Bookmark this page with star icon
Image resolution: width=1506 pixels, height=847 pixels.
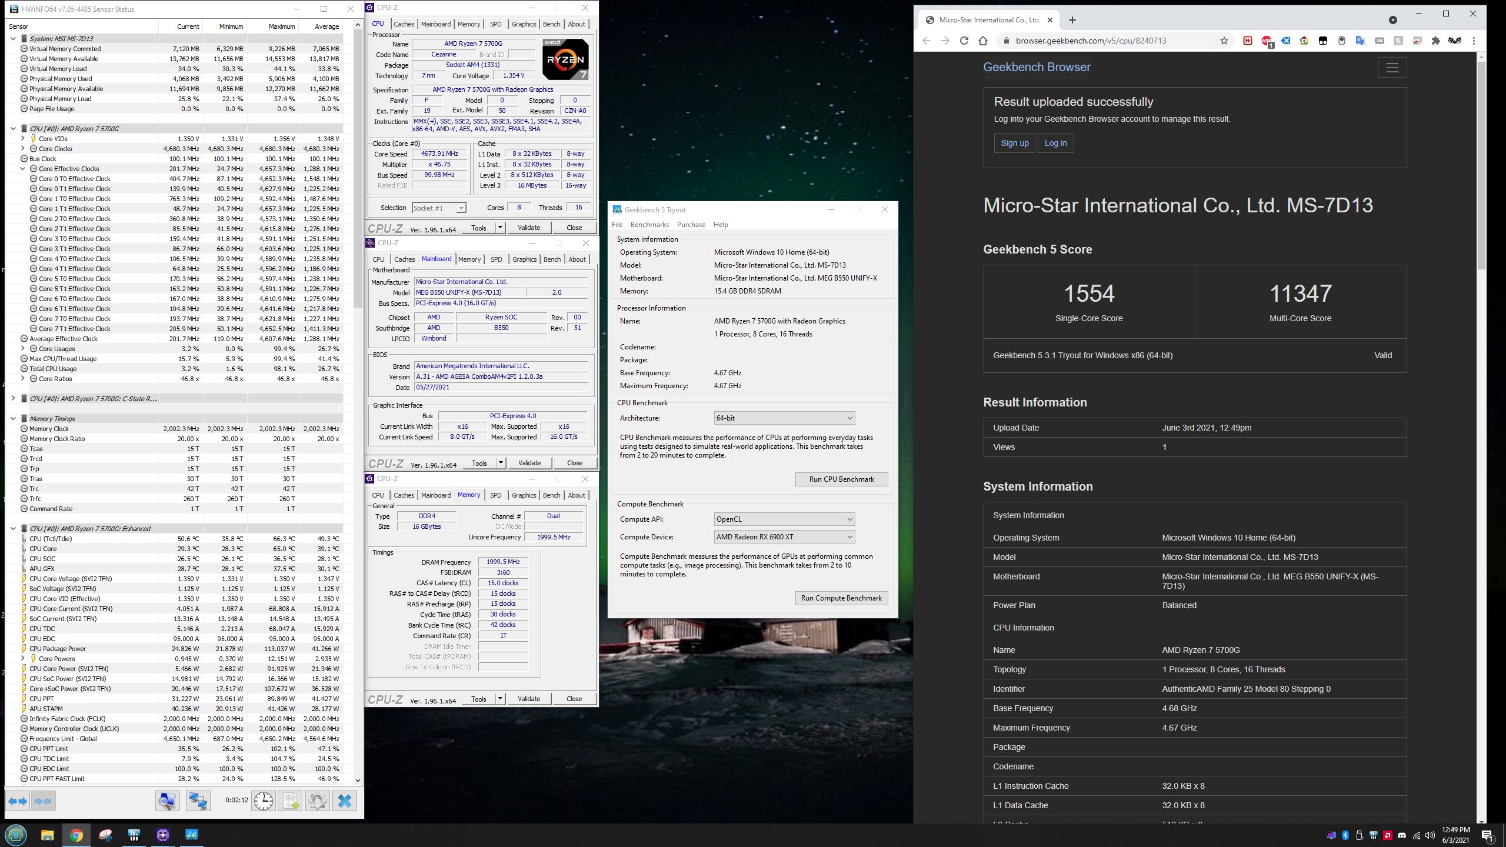click(x=1224, y=41)
